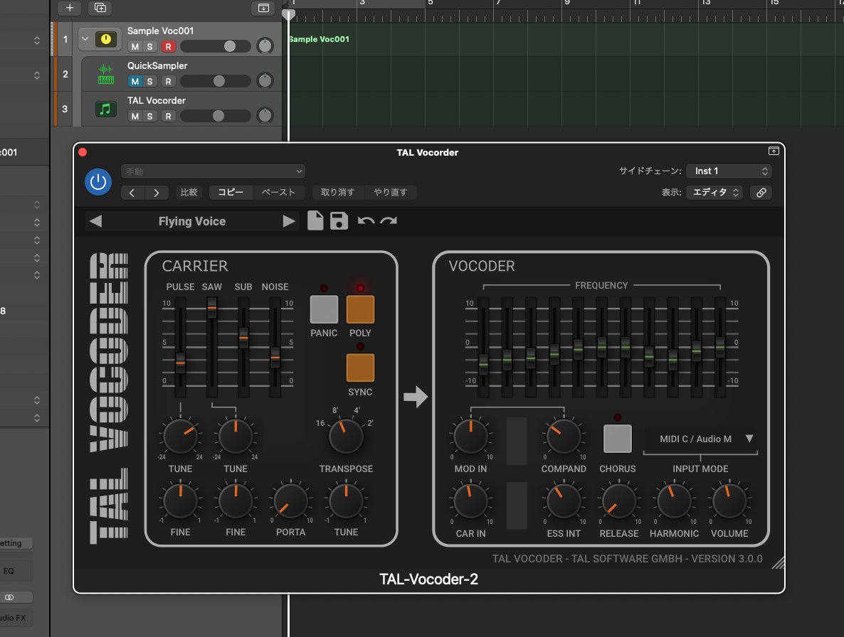Click the 比較 compare button

189,193
